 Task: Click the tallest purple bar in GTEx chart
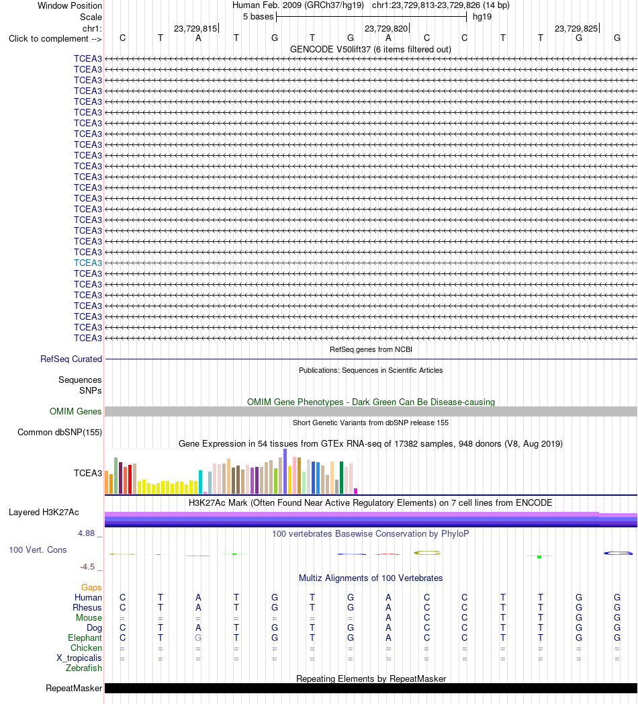pyautogui.click(x=285, y=472)
